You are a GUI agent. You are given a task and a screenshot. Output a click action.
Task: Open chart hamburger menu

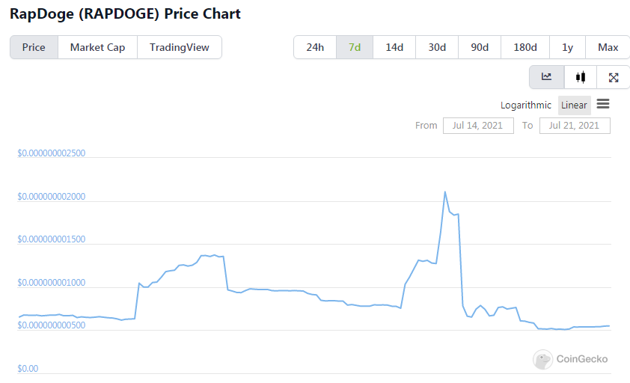602,104
